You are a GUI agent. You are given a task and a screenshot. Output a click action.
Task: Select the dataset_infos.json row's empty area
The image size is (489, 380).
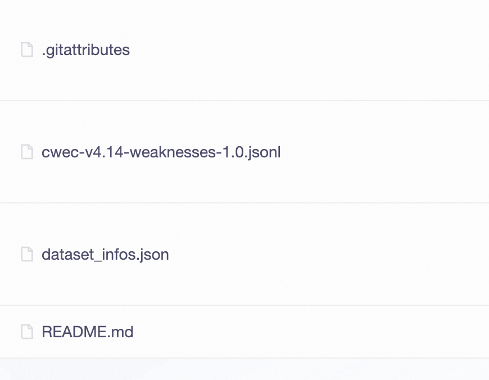tap(337, 255)
